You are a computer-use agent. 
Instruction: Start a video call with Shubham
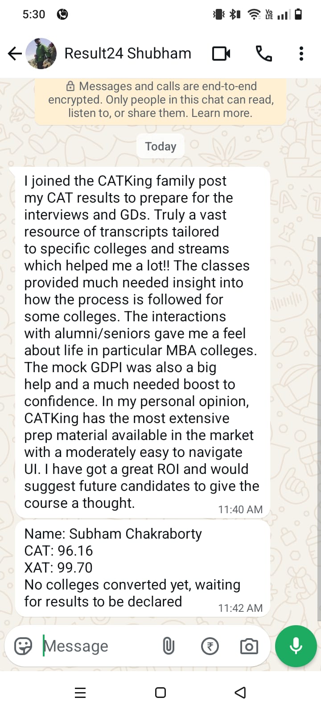tap(221, 54)
